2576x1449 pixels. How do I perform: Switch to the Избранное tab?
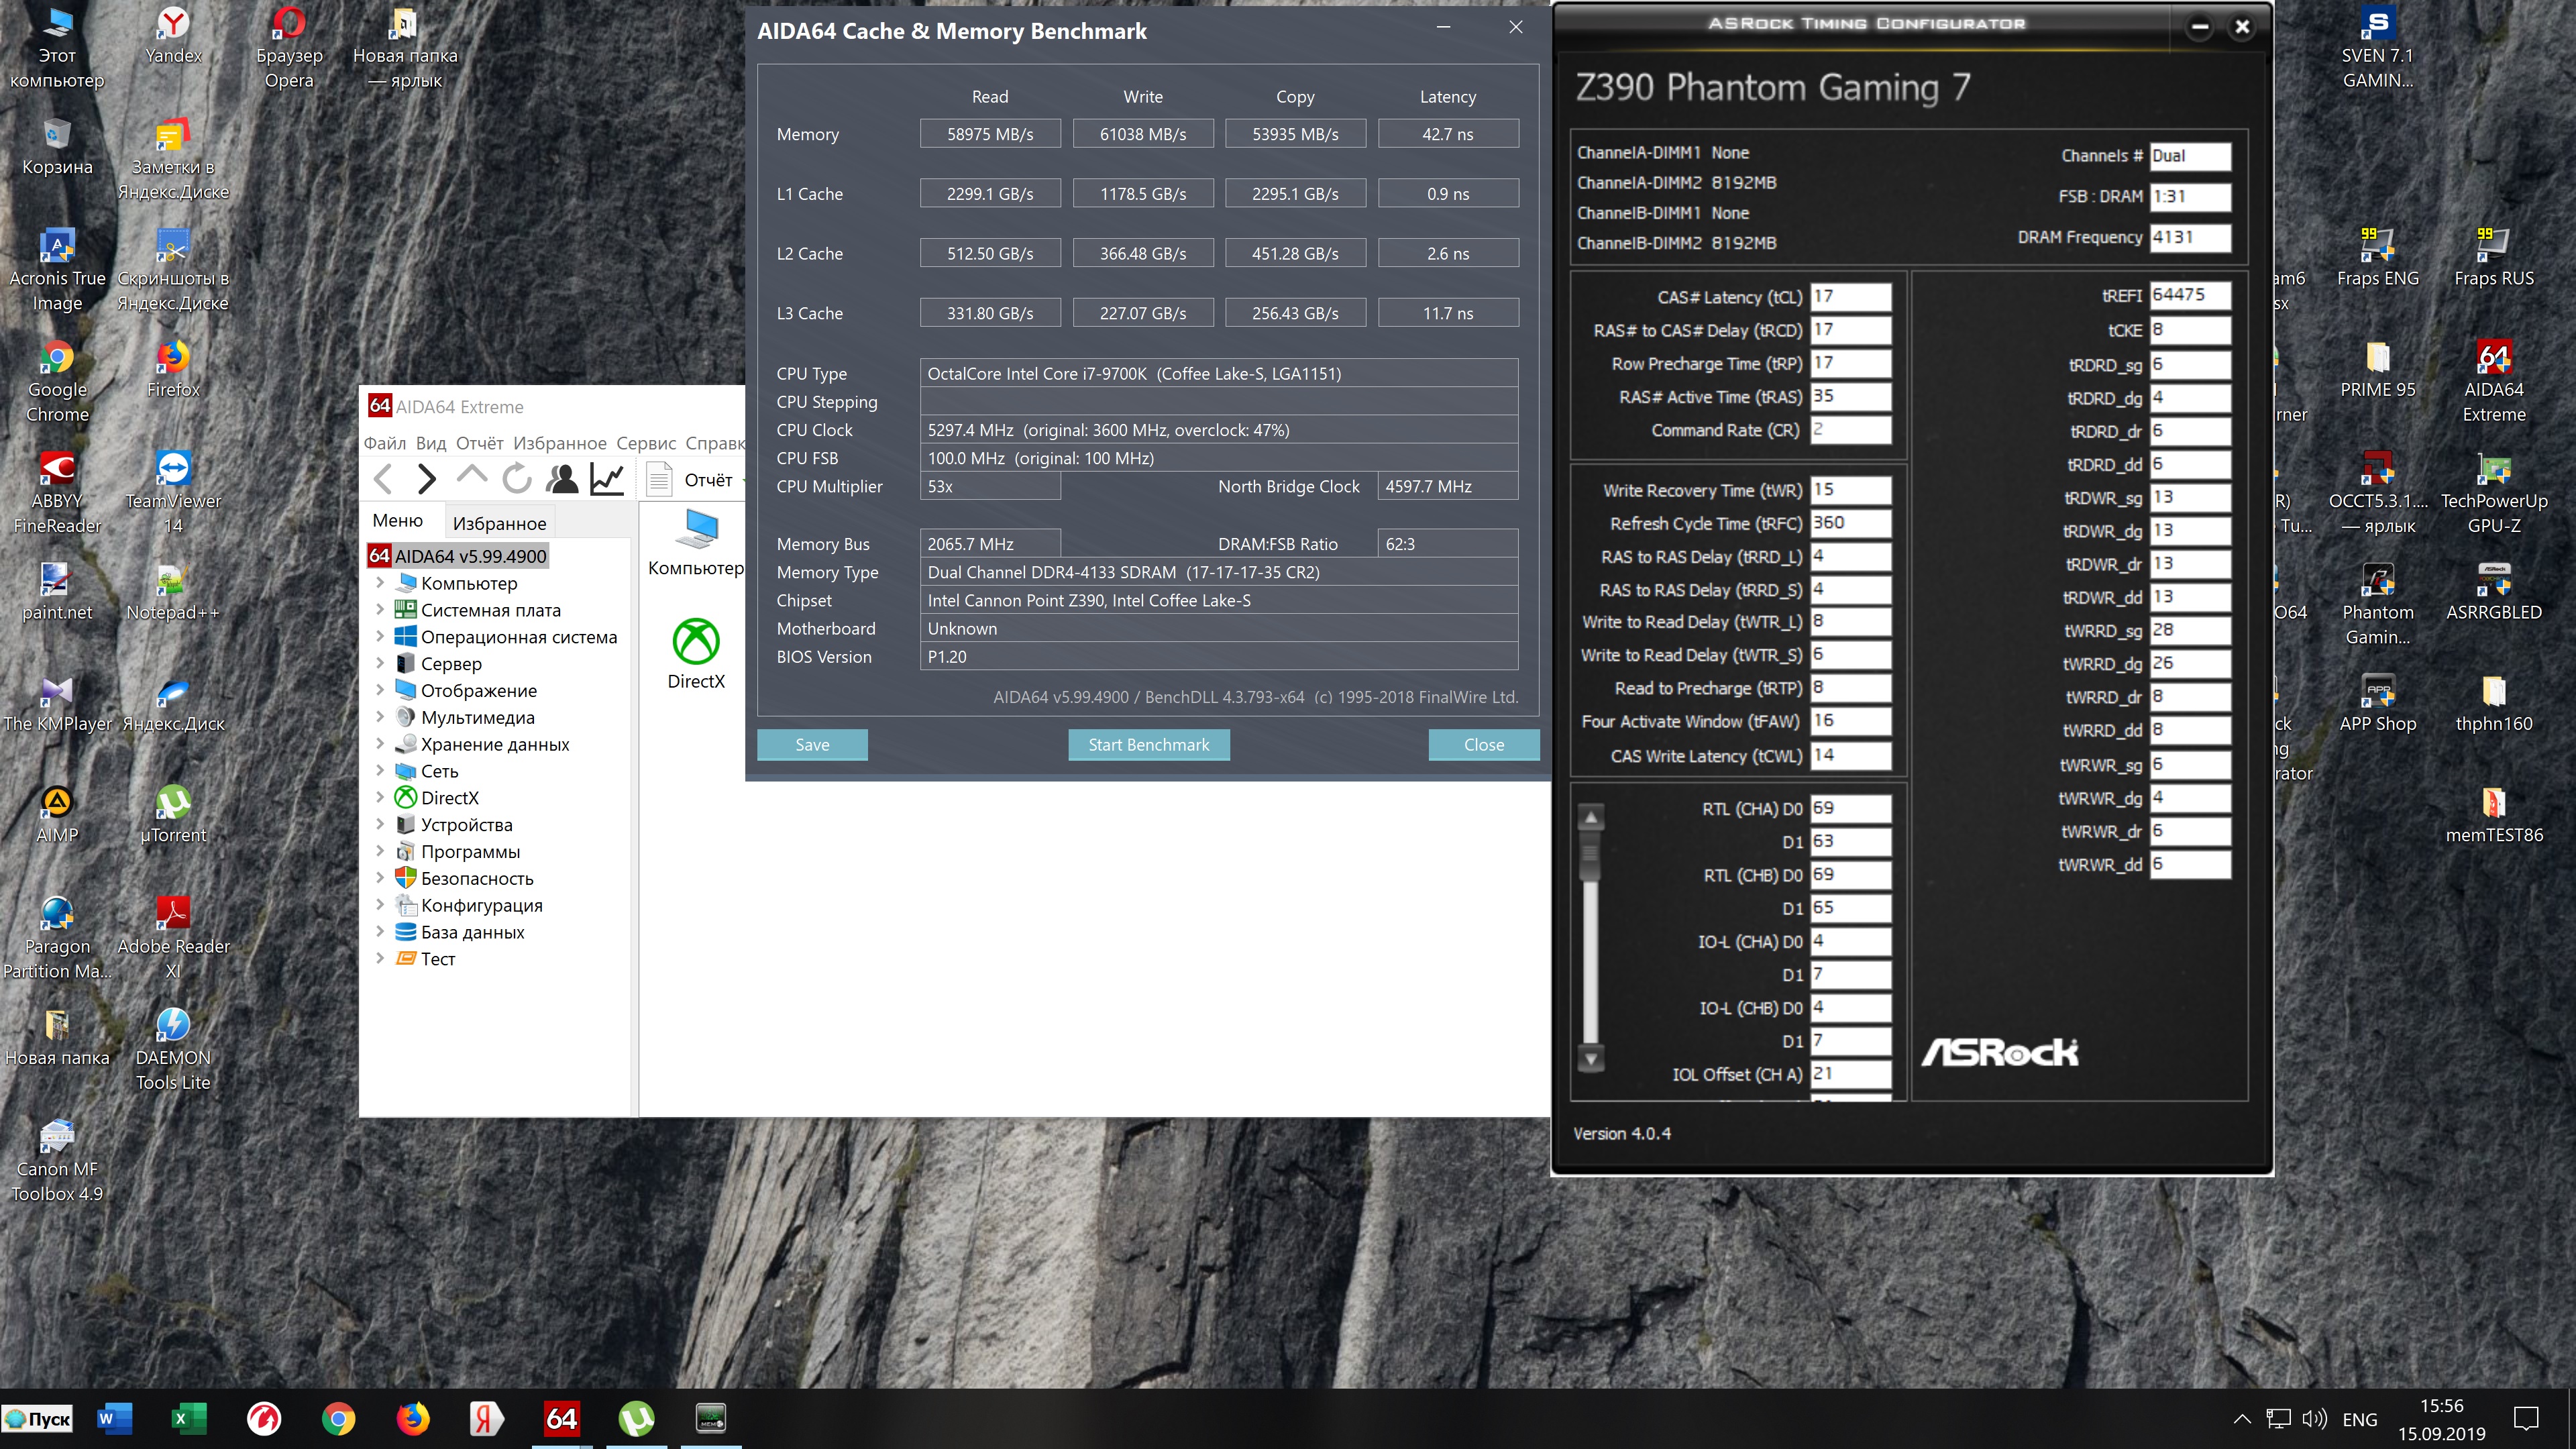point(499,523)
